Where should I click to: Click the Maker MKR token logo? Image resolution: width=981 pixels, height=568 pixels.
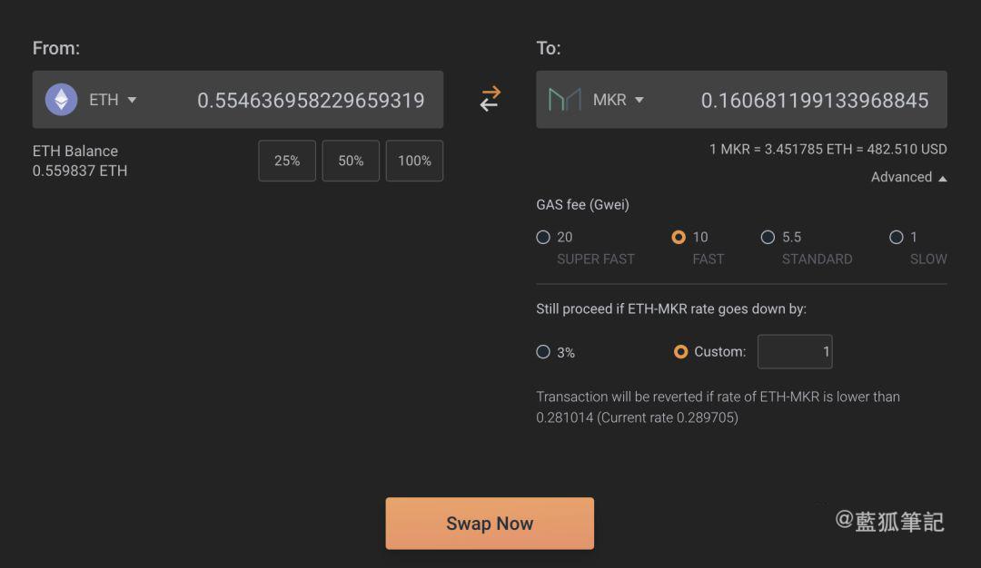564,100
